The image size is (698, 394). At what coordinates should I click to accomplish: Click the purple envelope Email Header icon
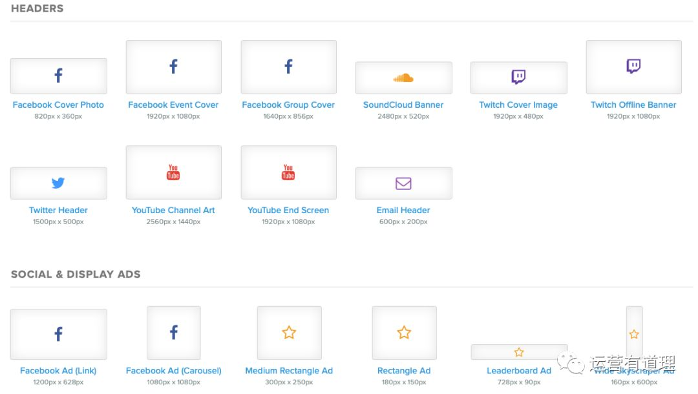click(403, 183)
